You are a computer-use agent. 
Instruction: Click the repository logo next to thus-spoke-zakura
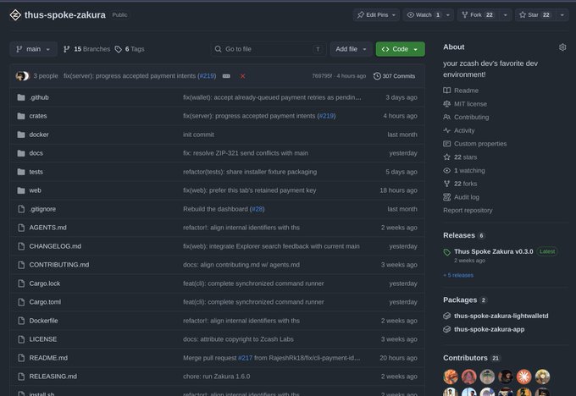click(x=15, y=15)
